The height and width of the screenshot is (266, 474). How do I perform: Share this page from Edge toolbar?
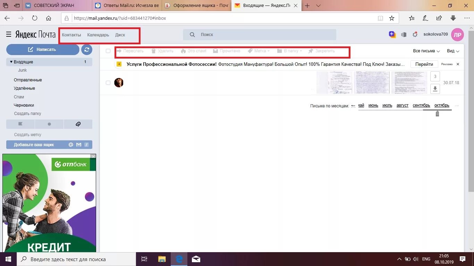(x=439, y=18)
